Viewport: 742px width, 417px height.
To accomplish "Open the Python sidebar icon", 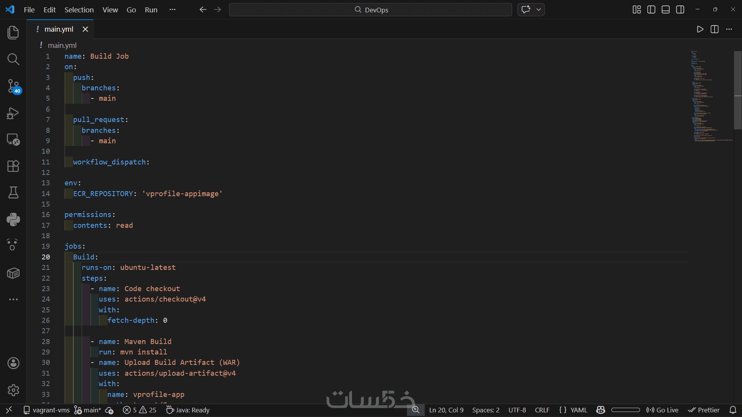I will click(x=13, y=219).
